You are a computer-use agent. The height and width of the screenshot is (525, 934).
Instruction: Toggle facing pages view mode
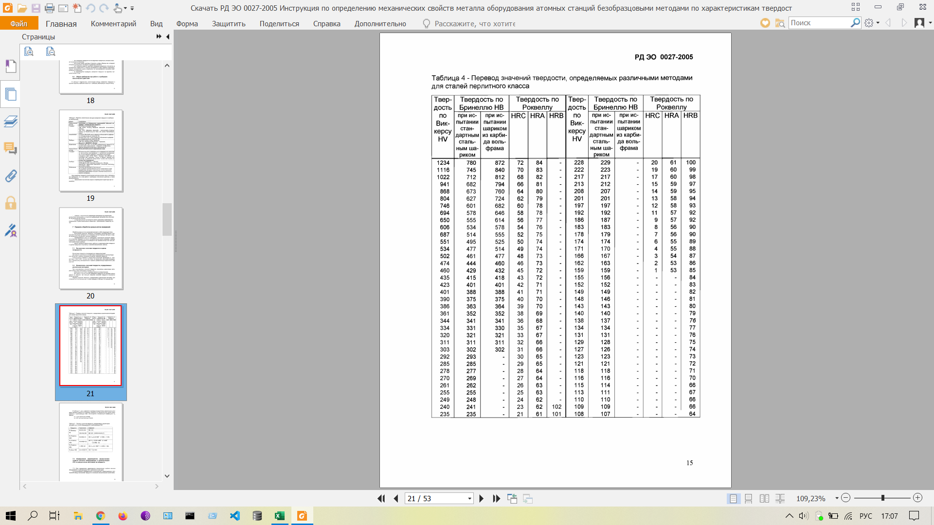point(764,499)
